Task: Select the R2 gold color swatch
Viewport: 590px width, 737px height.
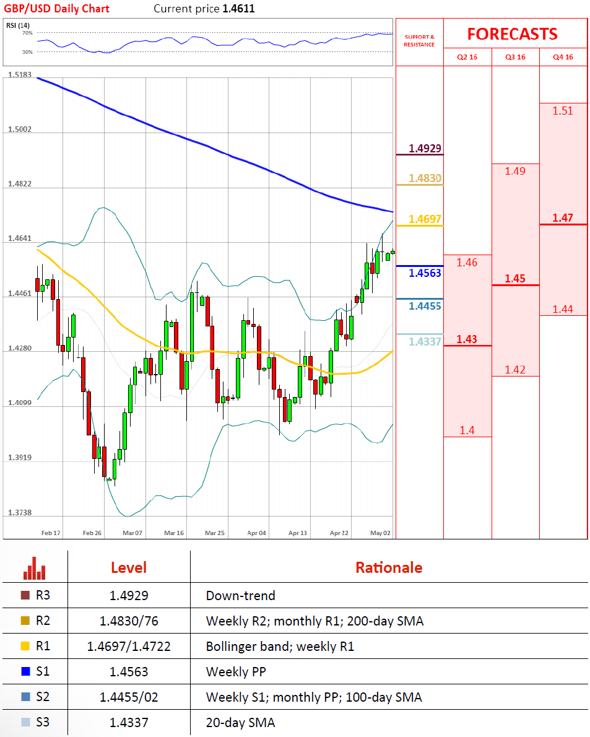Action: (x=25, y=621)
